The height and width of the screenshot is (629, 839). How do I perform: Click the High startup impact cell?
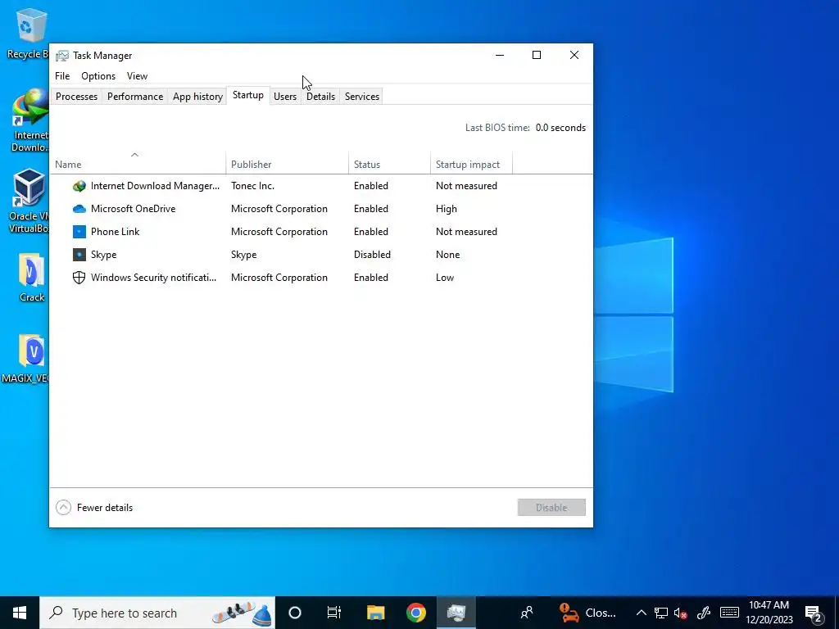447,209
